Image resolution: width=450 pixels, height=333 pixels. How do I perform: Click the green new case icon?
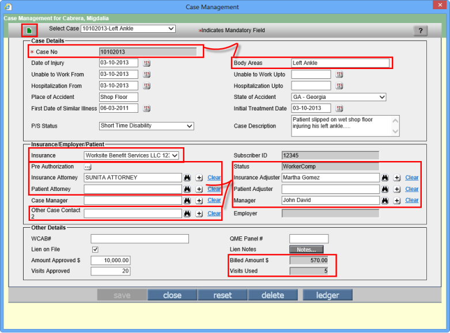point(29,30)
